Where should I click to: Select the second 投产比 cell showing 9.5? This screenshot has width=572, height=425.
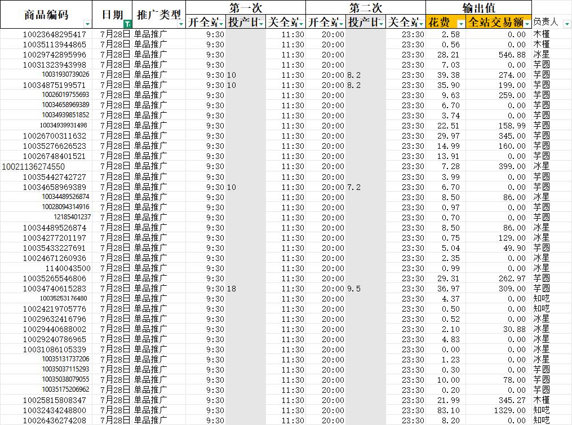(x=366, y=289)
